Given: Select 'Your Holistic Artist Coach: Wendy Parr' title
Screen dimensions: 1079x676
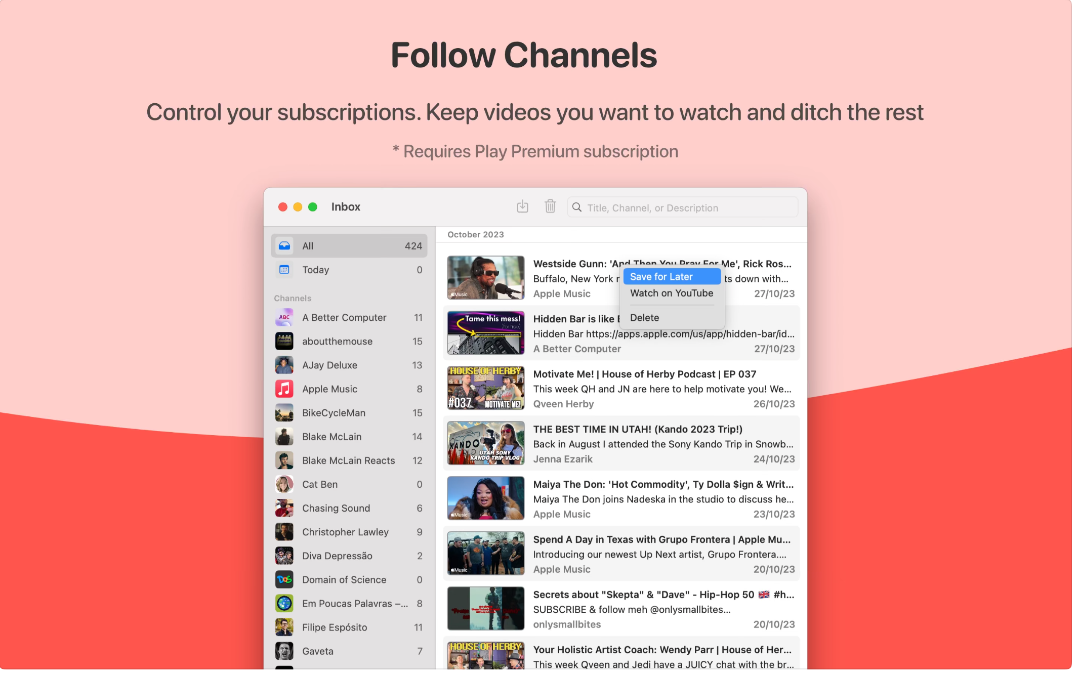Looking at the screenshot, I should (662, 650).
